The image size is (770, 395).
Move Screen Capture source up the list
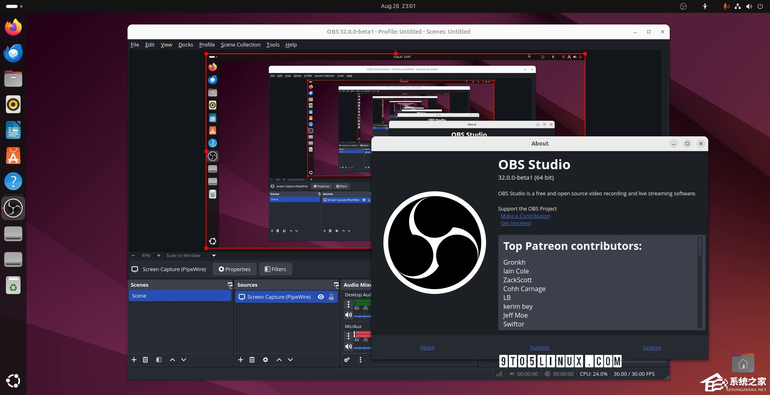coord(279,360)
